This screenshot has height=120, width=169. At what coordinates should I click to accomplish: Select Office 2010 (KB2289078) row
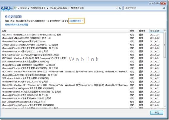click(82, 68)
